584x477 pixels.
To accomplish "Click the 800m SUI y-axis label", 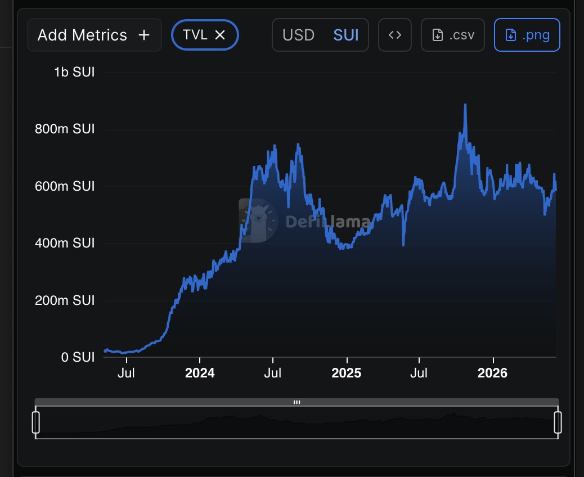I will 65,129.
